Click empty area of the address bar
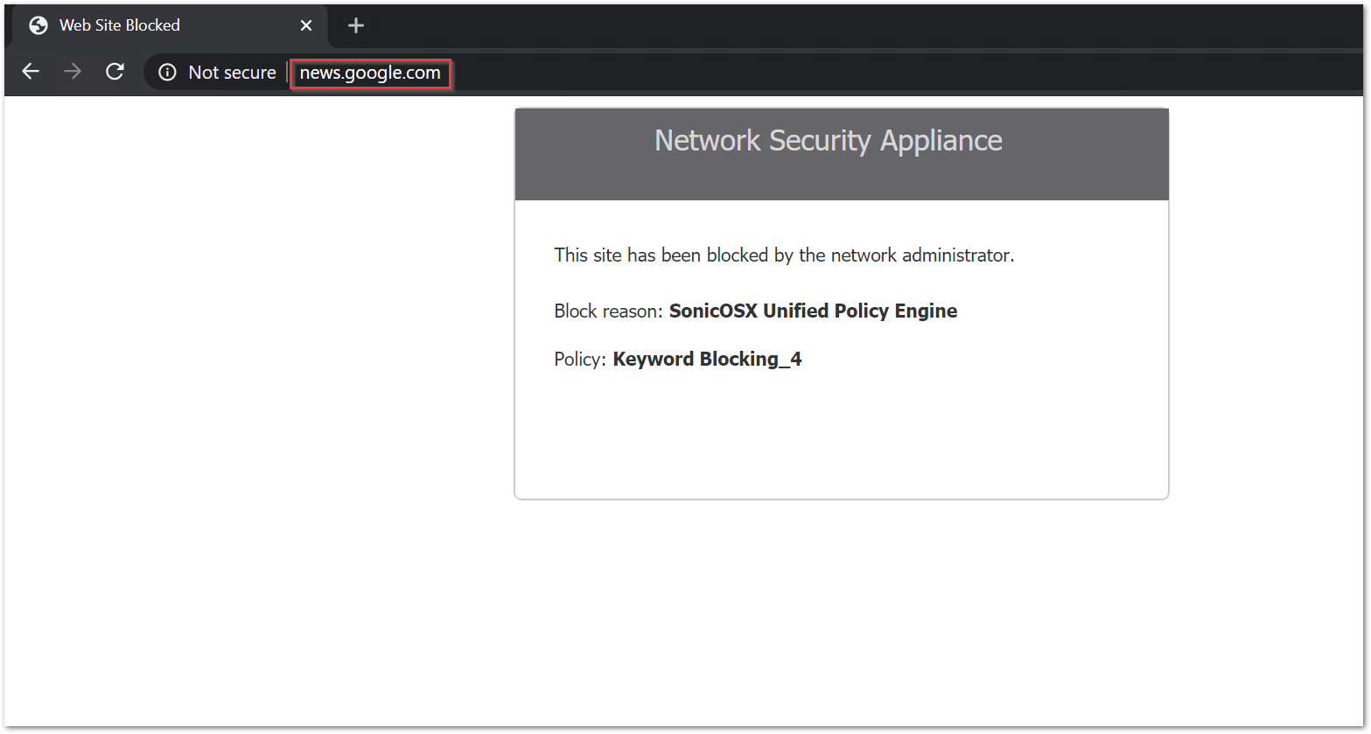Screen dimensions: 1371x734 pos(875,73)
